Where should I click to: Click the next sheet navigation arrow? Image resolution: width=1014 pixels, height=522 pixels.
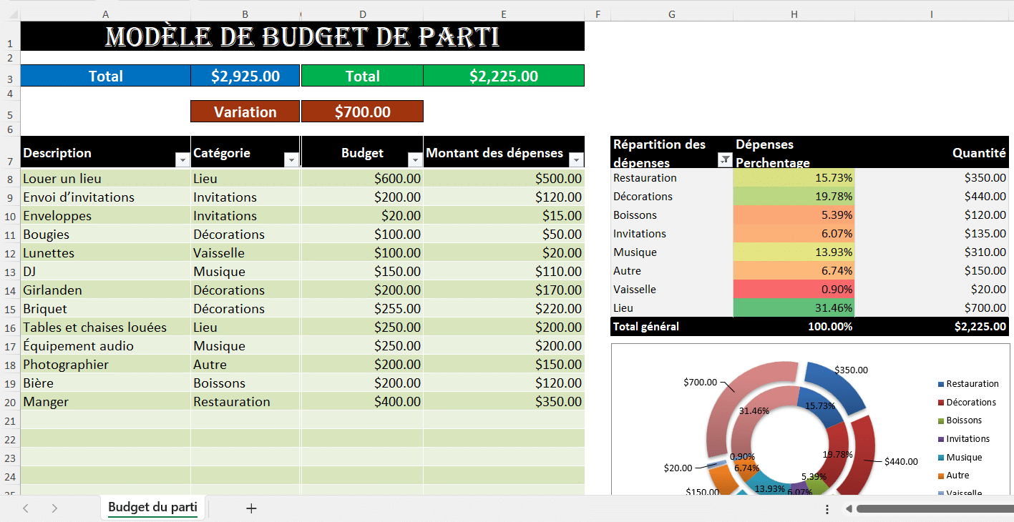pos(54,508)
